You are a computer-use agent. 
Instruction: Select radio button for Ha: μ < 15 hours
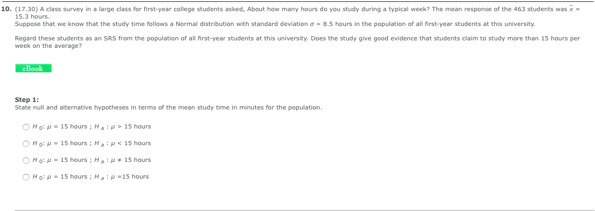click(x=26, y=144)
